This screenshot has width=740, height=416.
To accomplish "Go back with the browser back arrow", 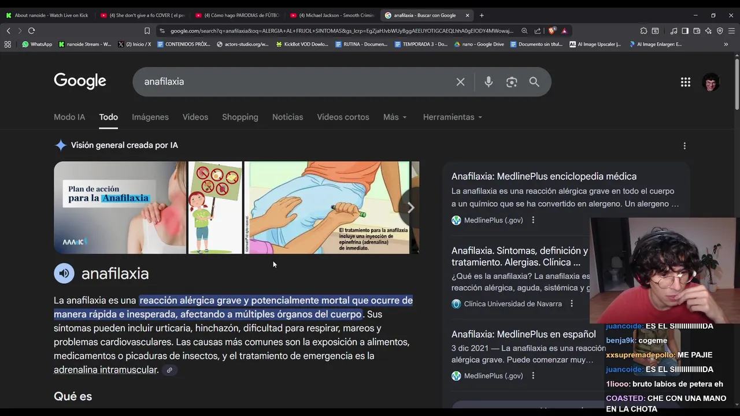I will tap(8, 31).
